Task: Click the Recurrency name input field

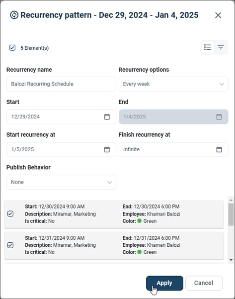Action: pos(61,84)
